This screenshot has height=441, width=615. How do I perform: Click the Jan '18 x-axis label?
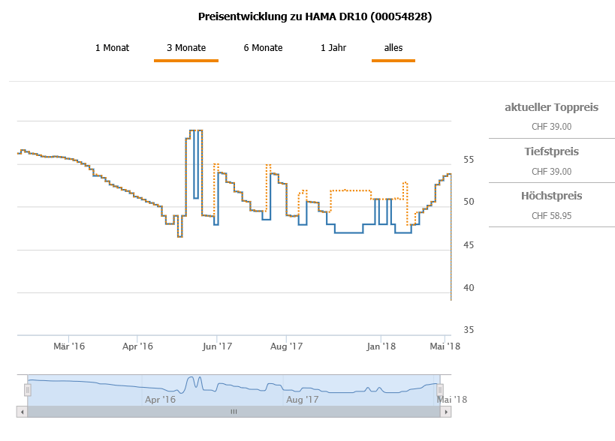[381, 346]
